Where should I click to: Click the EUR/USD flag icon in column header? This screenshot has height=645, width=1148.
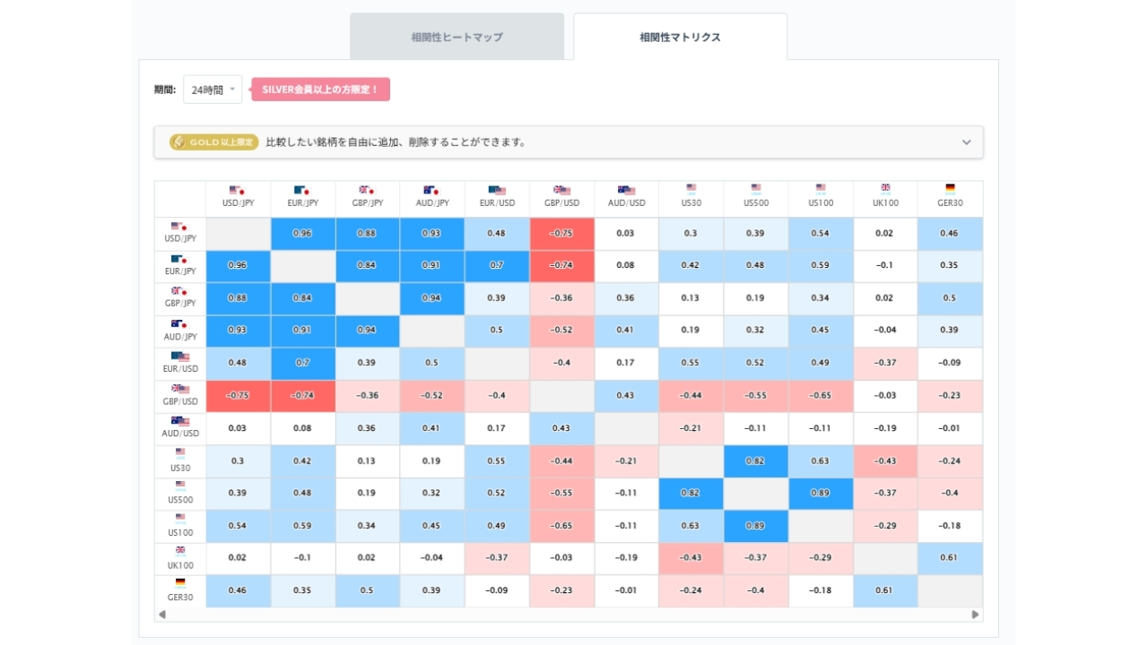point(497,190)
